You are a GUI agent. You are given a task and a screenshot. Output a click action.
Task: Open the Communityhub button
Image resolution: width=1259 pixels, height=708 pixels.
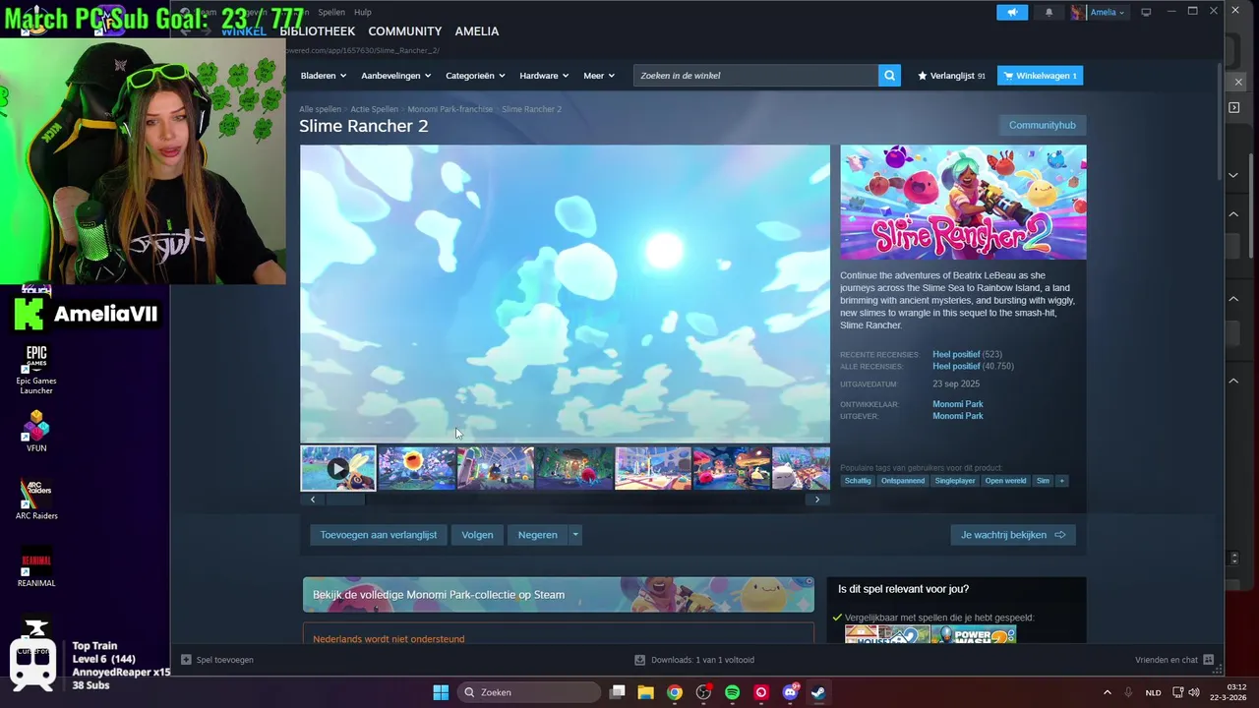1043,125
